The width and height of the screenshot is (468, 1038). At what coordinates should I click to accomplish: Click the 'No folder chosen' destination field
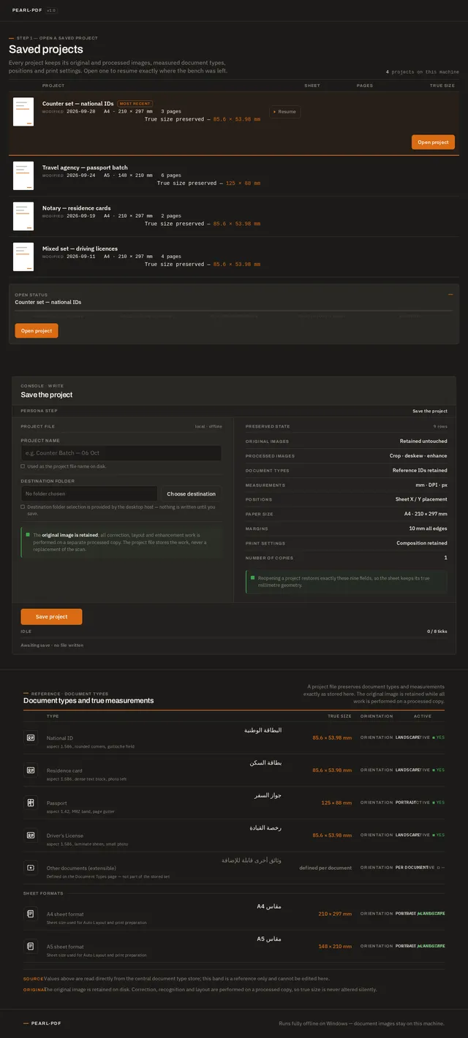click(x=88, y=493)
